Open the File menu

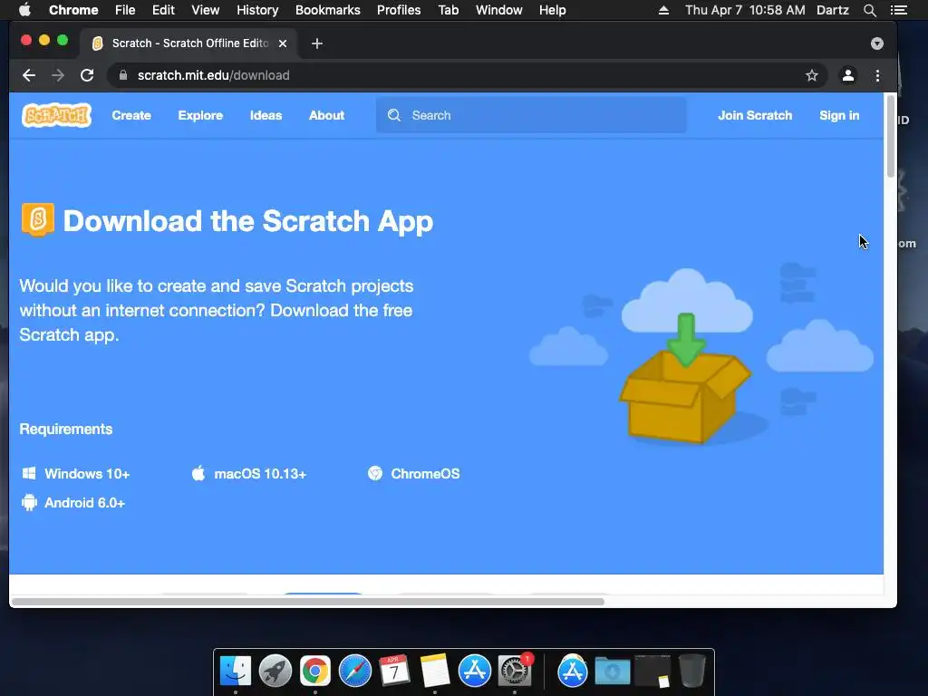(125, 10)
